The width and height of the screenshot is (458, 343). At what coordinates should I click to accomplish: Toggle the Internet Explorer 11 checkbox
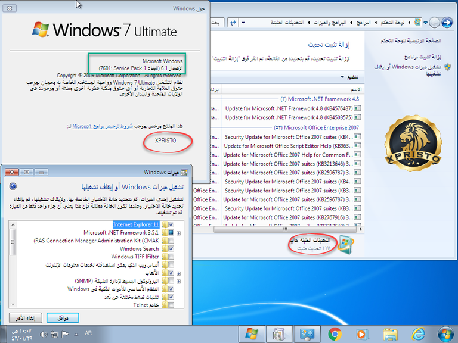[171, 224]
